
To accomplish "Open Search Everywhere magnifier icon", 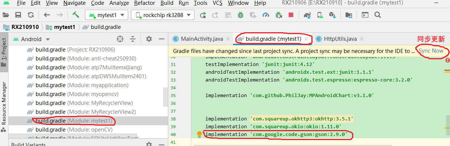I will pos(378,15).
